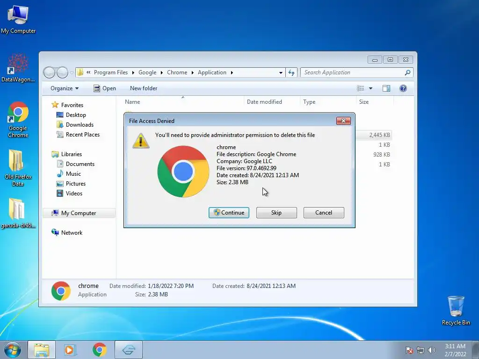Screen dimensions: 479x359
Task: Open the Organize menu
Action: coord(65,88)
